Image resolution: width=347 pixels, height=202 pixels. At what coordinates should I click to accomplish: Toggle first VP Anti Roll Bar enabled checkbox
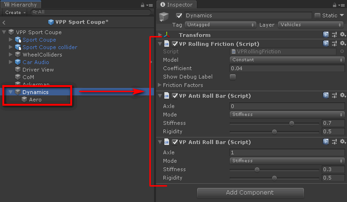point(175,96)
